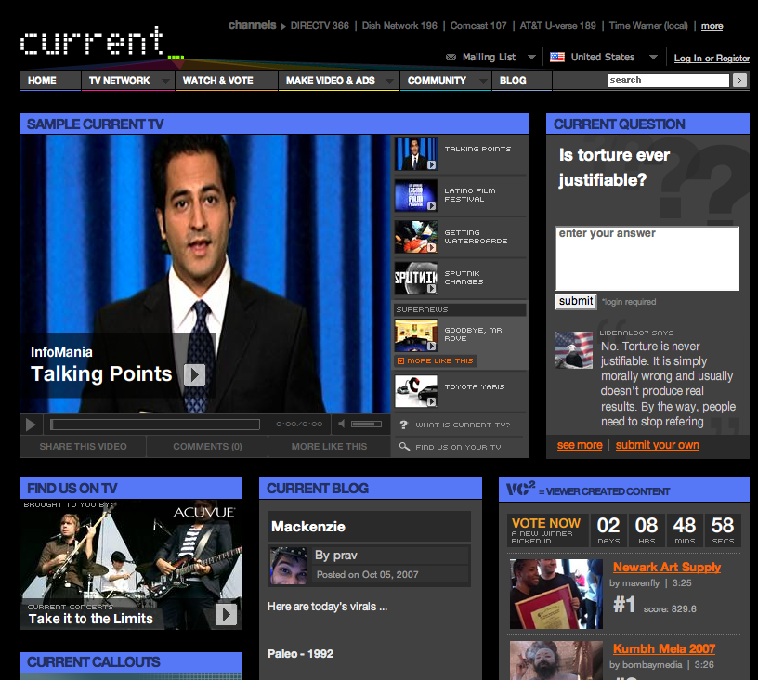The image size is (758, 680).
Task: Expand the Make Video & Ads arrow
Action: coord(389,81)
